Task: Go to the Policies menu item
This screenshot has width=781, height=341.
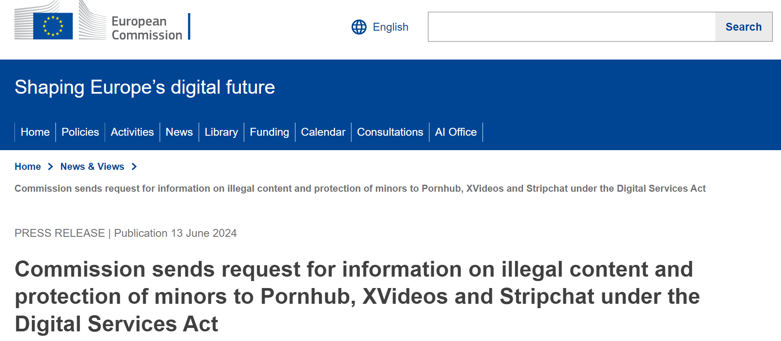Action: (80, 132)
